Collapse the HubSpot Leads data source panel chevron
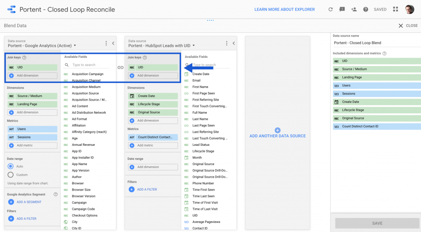 tap(234, 43)
